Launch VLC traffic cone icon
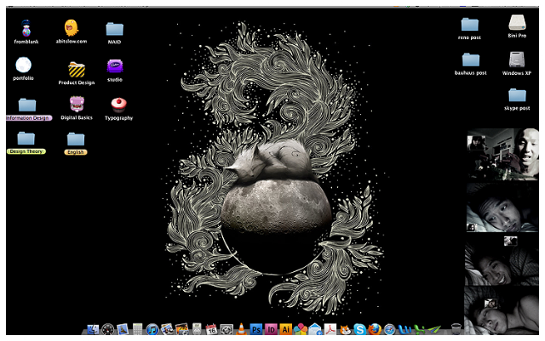The image size is (545, 341). tap(241, 328)
